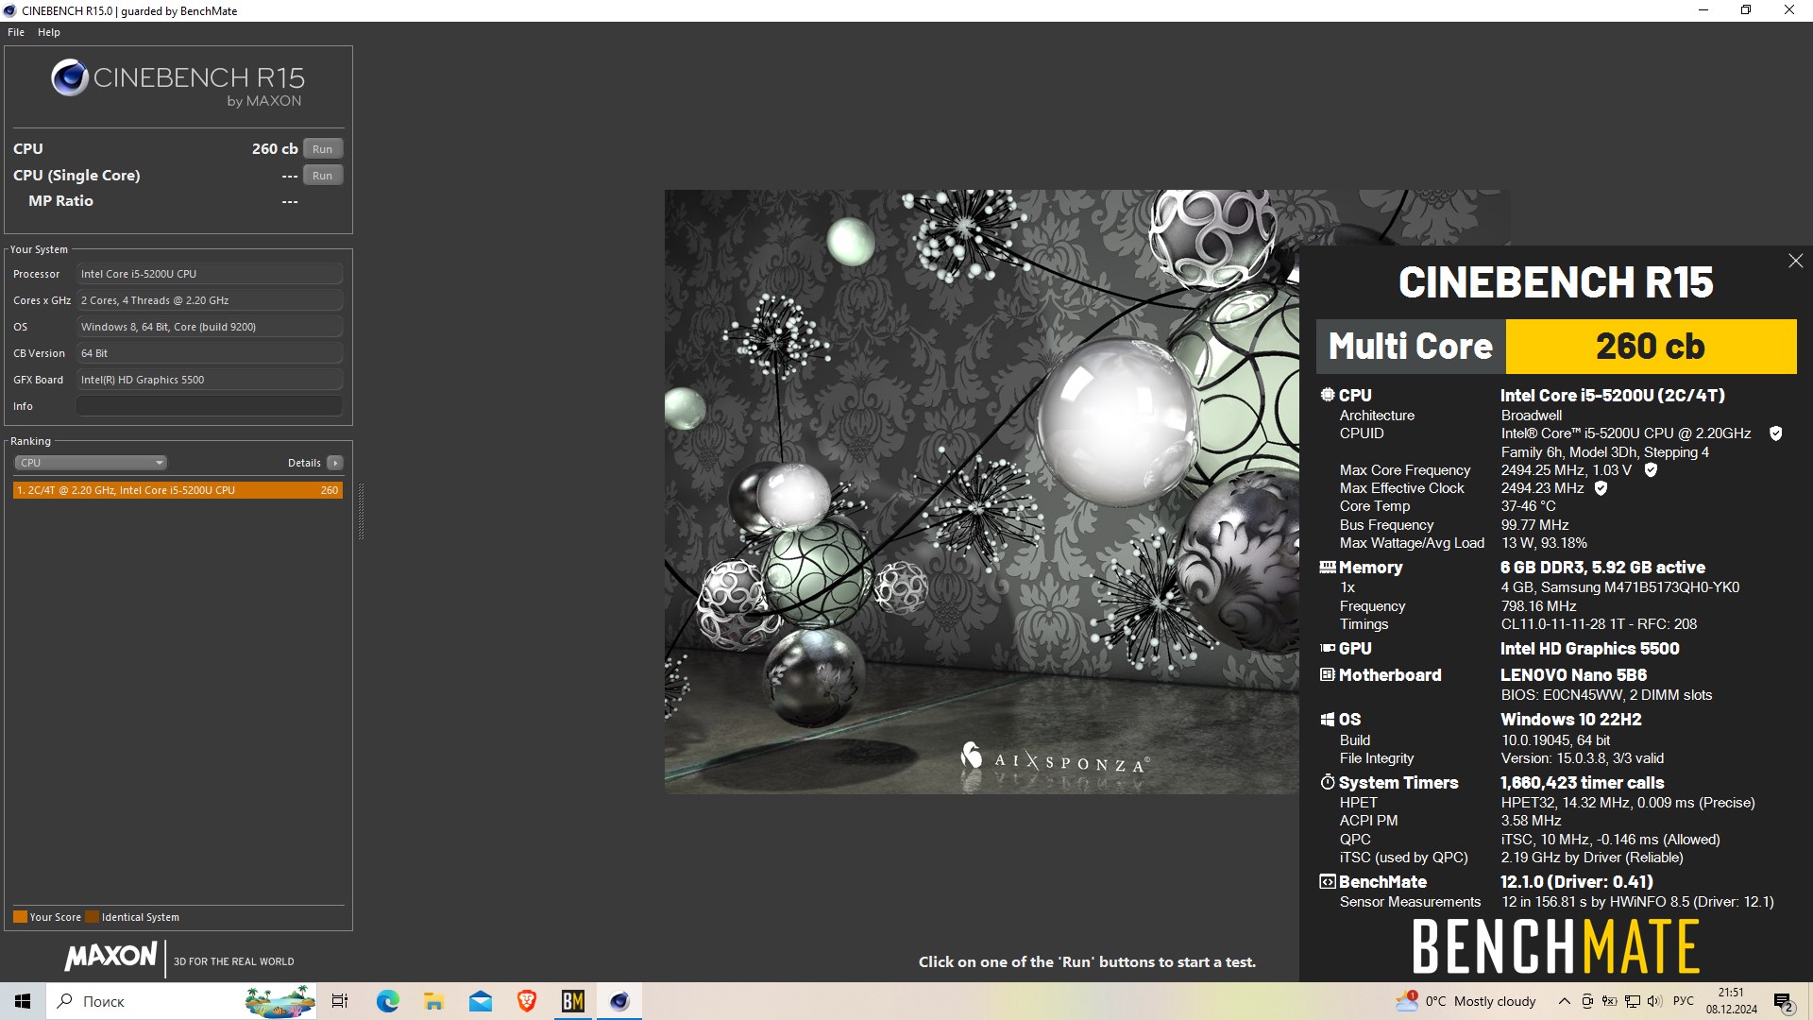This screenshot has height=1020, width=1813.
Task: Click the Cores x GHz field value
Action: click(x=210, y=300)
